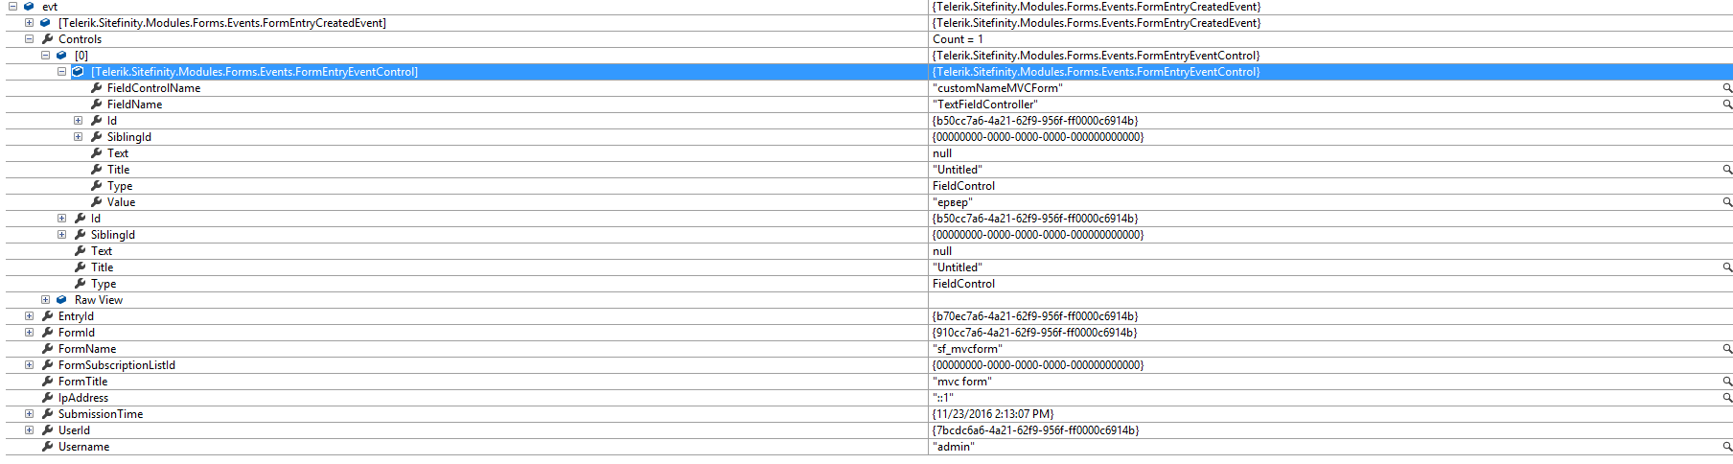Select the "mvc form" value

(x=962, y=382)
